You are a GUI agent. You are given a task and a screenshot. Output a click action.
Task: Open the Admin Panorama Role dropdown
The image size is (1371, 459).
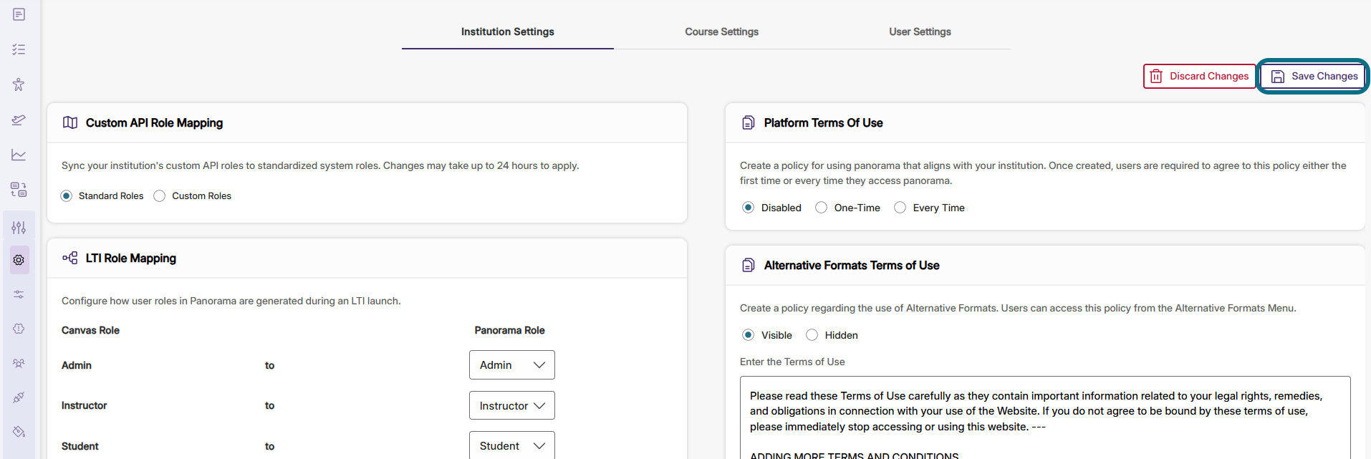[512, 365]
